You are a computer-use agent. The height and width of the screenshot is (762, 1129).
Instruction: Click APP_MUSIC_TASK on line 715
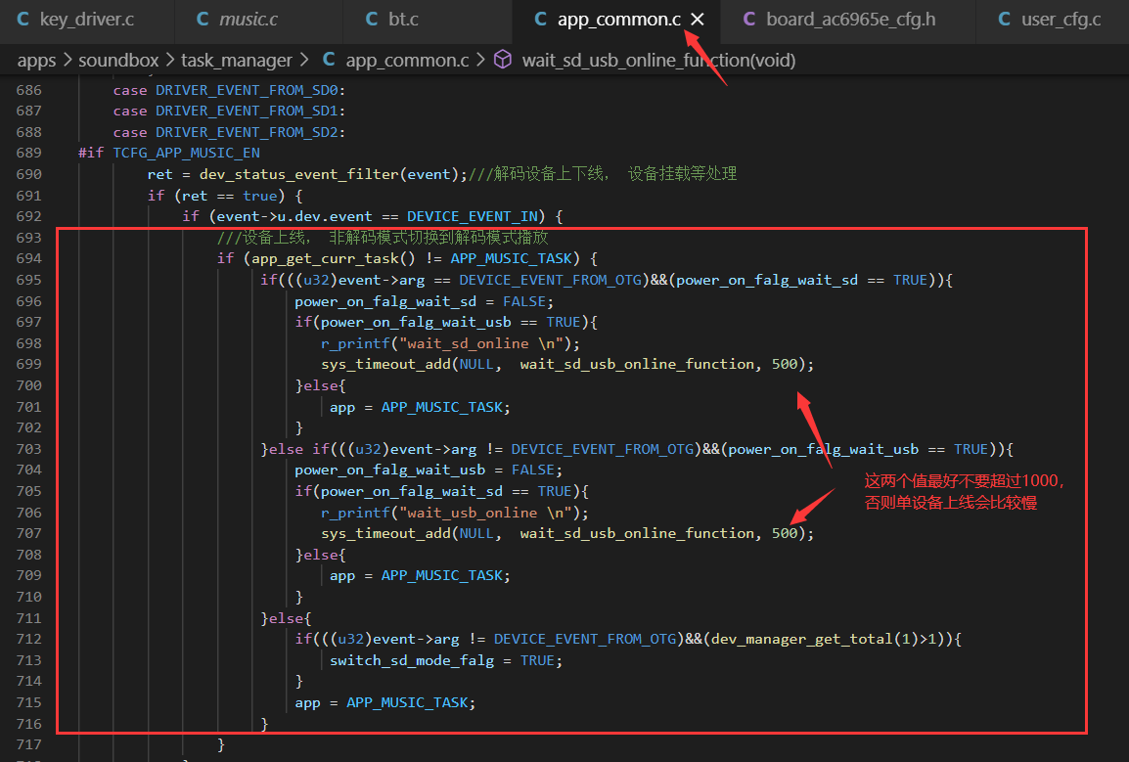[407, 702]
